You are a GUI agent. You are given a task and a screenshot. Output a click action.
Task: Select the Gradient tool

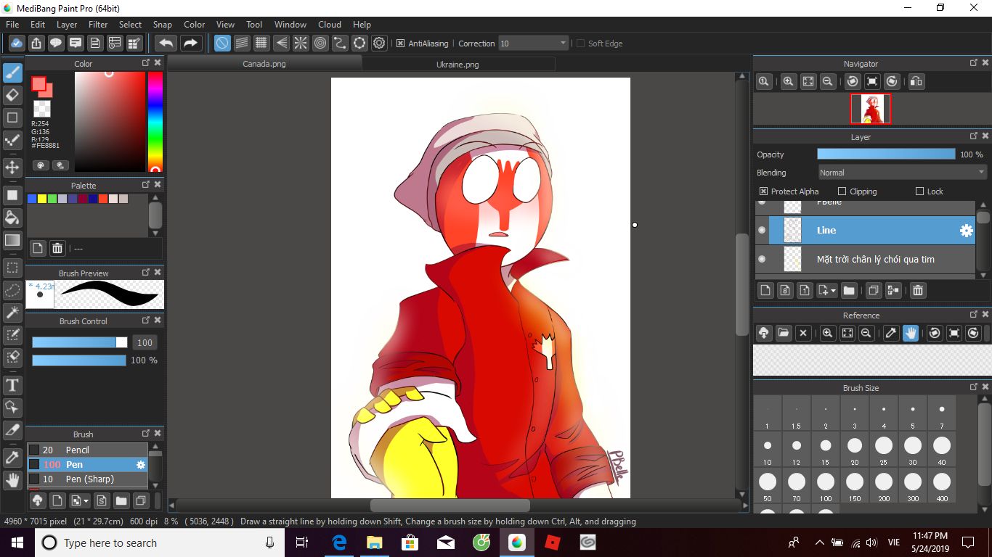point(12,239)
